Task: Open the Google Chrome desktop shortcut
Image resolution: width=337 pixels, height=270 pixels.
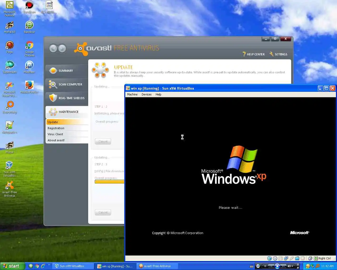Action: [29, 49]
